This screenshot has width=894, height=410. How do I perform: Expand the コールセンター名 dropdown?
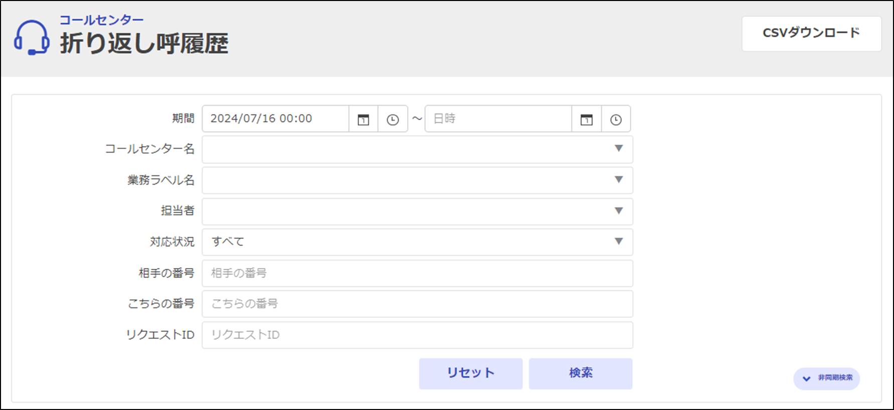tap(418, 149)
